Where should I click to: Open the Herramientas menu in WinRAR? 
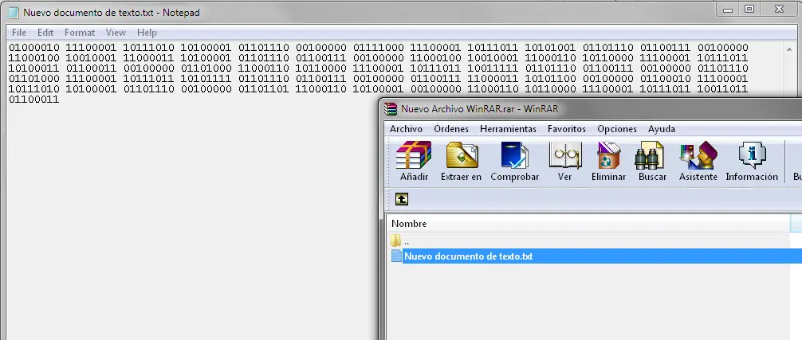pyautogui.click(x=508, y=129)
